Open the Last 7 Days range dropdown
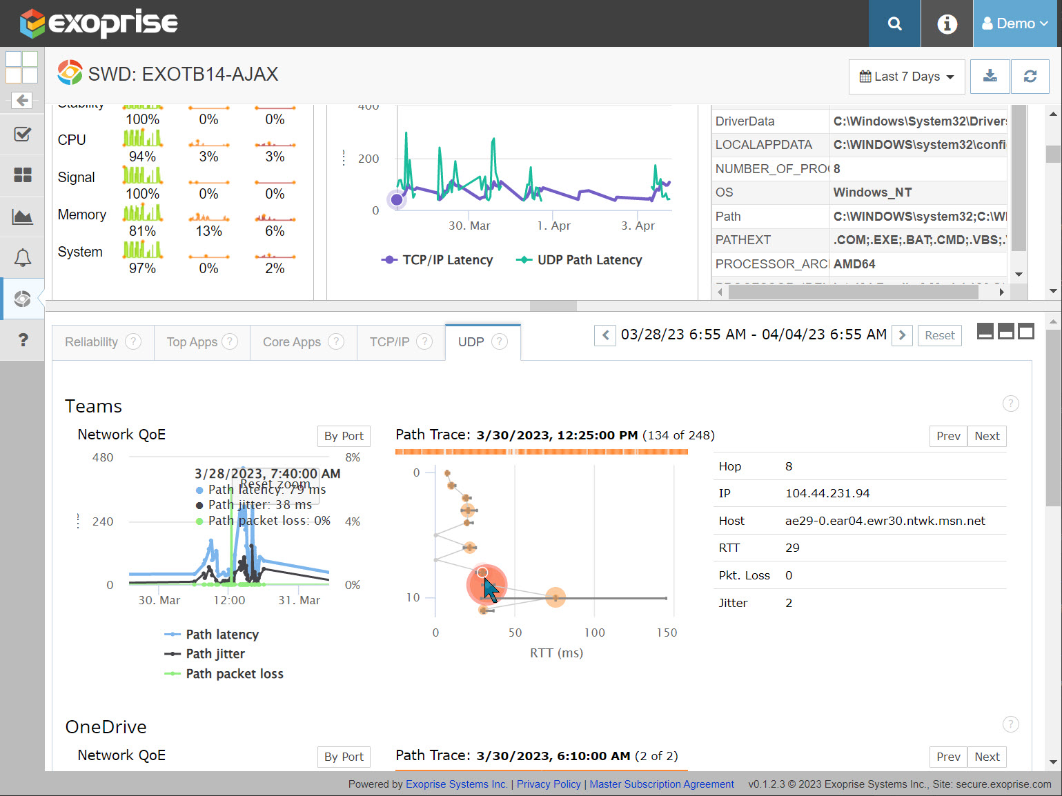Image resolution: width=1062 pixels, height=796 pixels. click(x=906, y=77)
